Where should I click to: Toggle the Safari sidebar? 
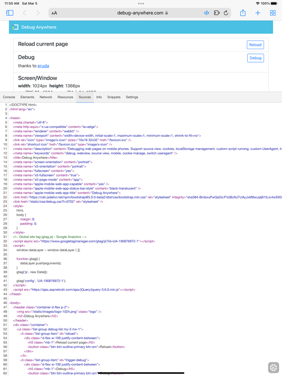click(x=10, y=13)
